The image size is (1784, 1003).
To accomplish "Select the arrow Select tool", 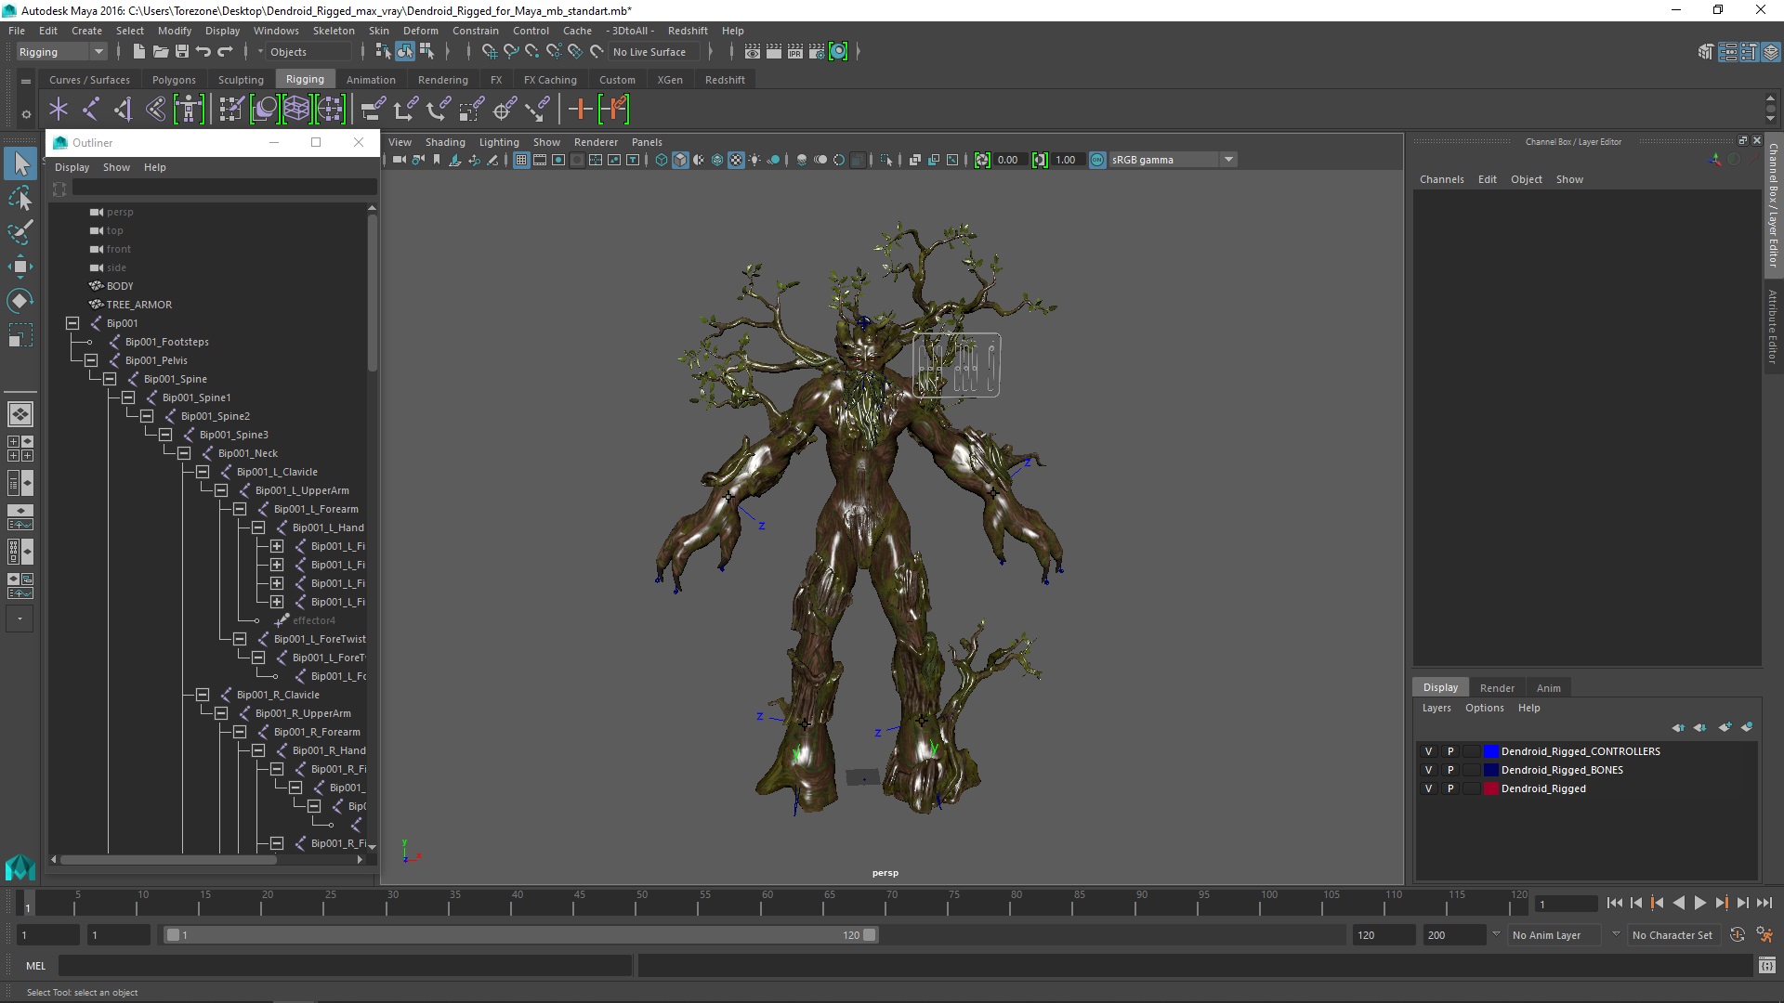I will pos(20,164).
